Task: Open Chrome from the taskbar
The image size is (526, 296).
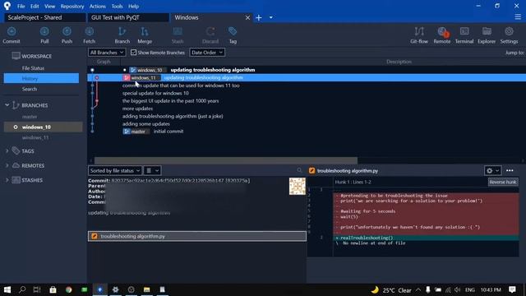Action: [x=69, y=289]
